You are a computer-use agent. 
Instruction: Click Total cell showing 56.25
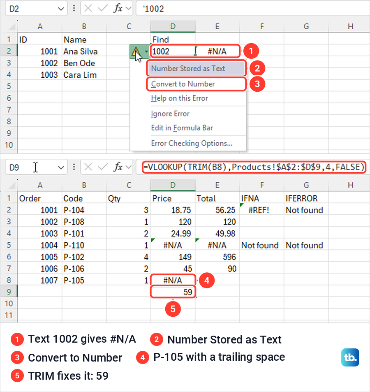click(217, 210)
